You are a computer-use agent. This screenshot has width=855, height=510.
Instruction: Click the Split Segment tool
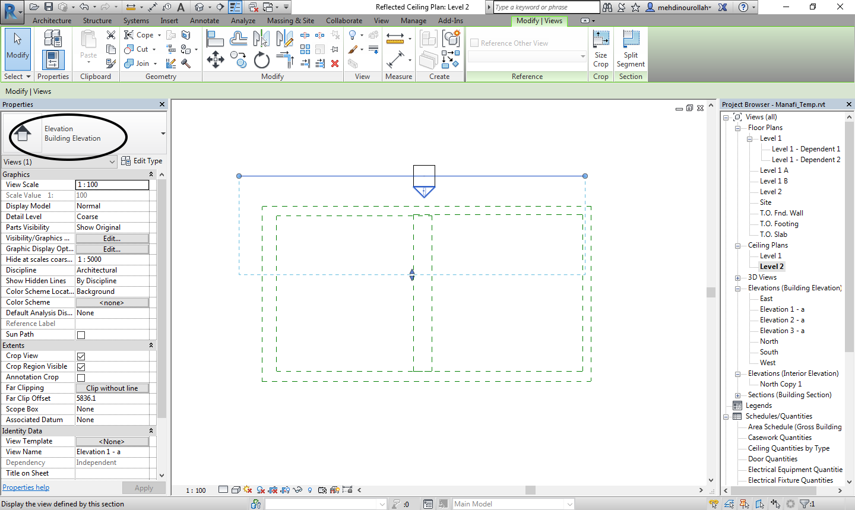tap(631, 49)
